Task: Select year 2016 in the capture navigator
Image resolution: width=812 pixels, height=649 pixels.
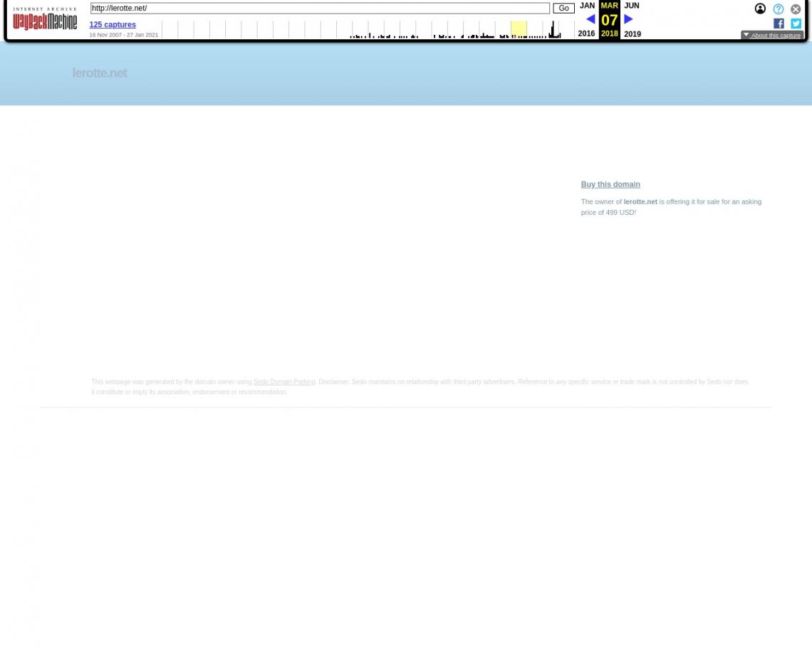Action: pos(586,33)
